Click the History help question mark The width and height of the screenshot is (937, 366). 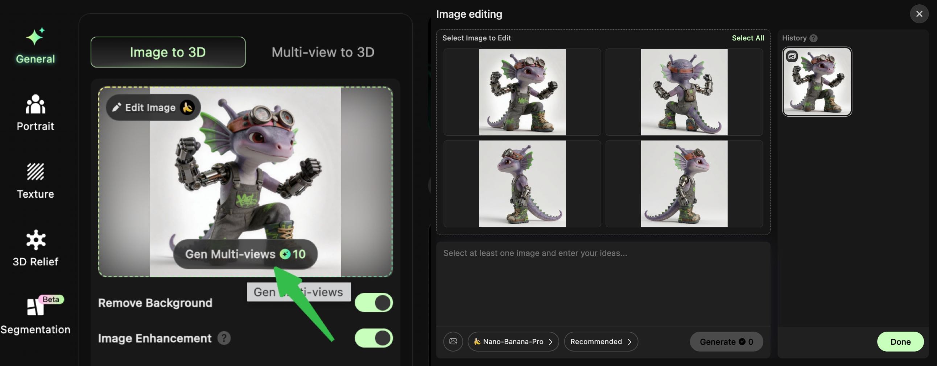tap(813, 38)
